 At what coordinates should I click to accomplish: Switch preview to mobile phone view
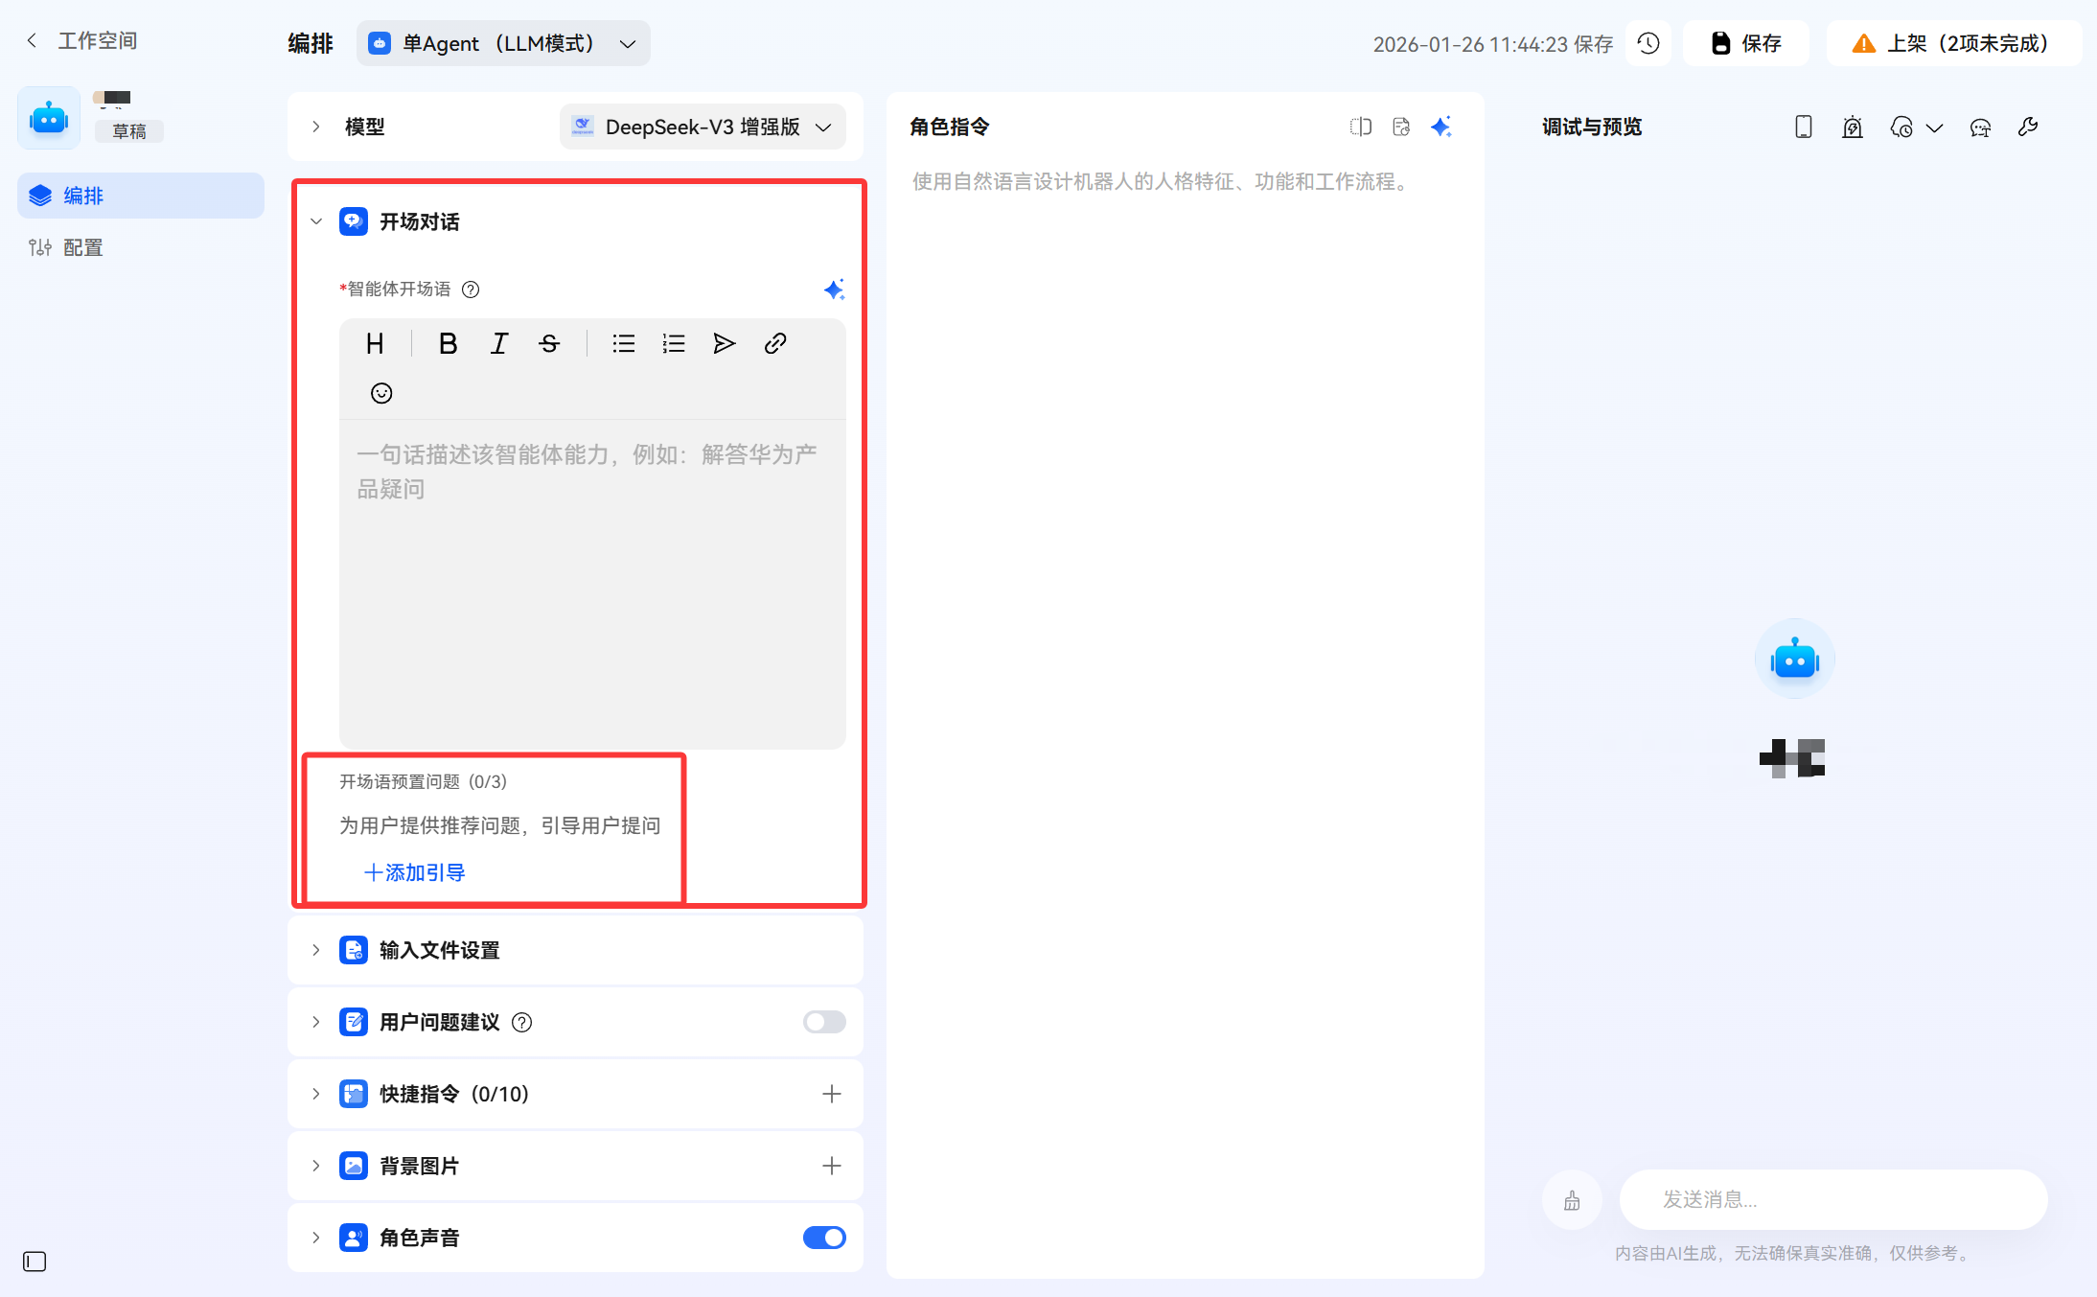tap(1803, 127)
